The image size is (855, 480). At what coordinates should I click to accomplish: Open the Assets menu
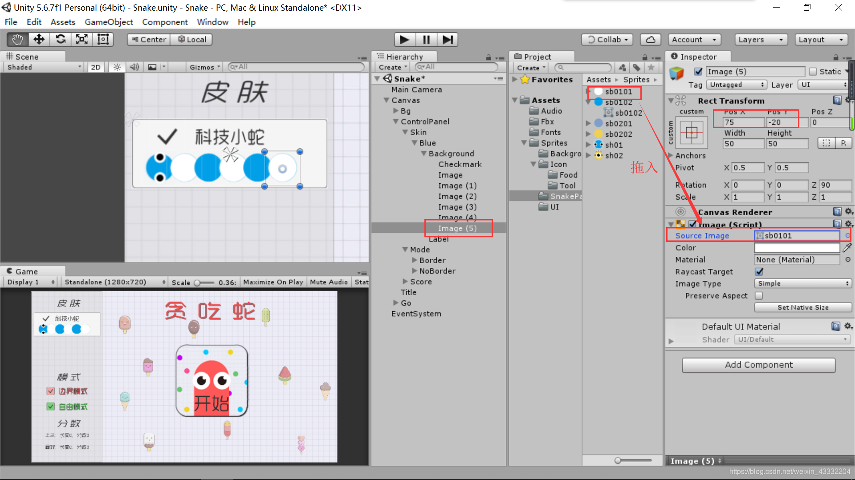pos(63,22)
